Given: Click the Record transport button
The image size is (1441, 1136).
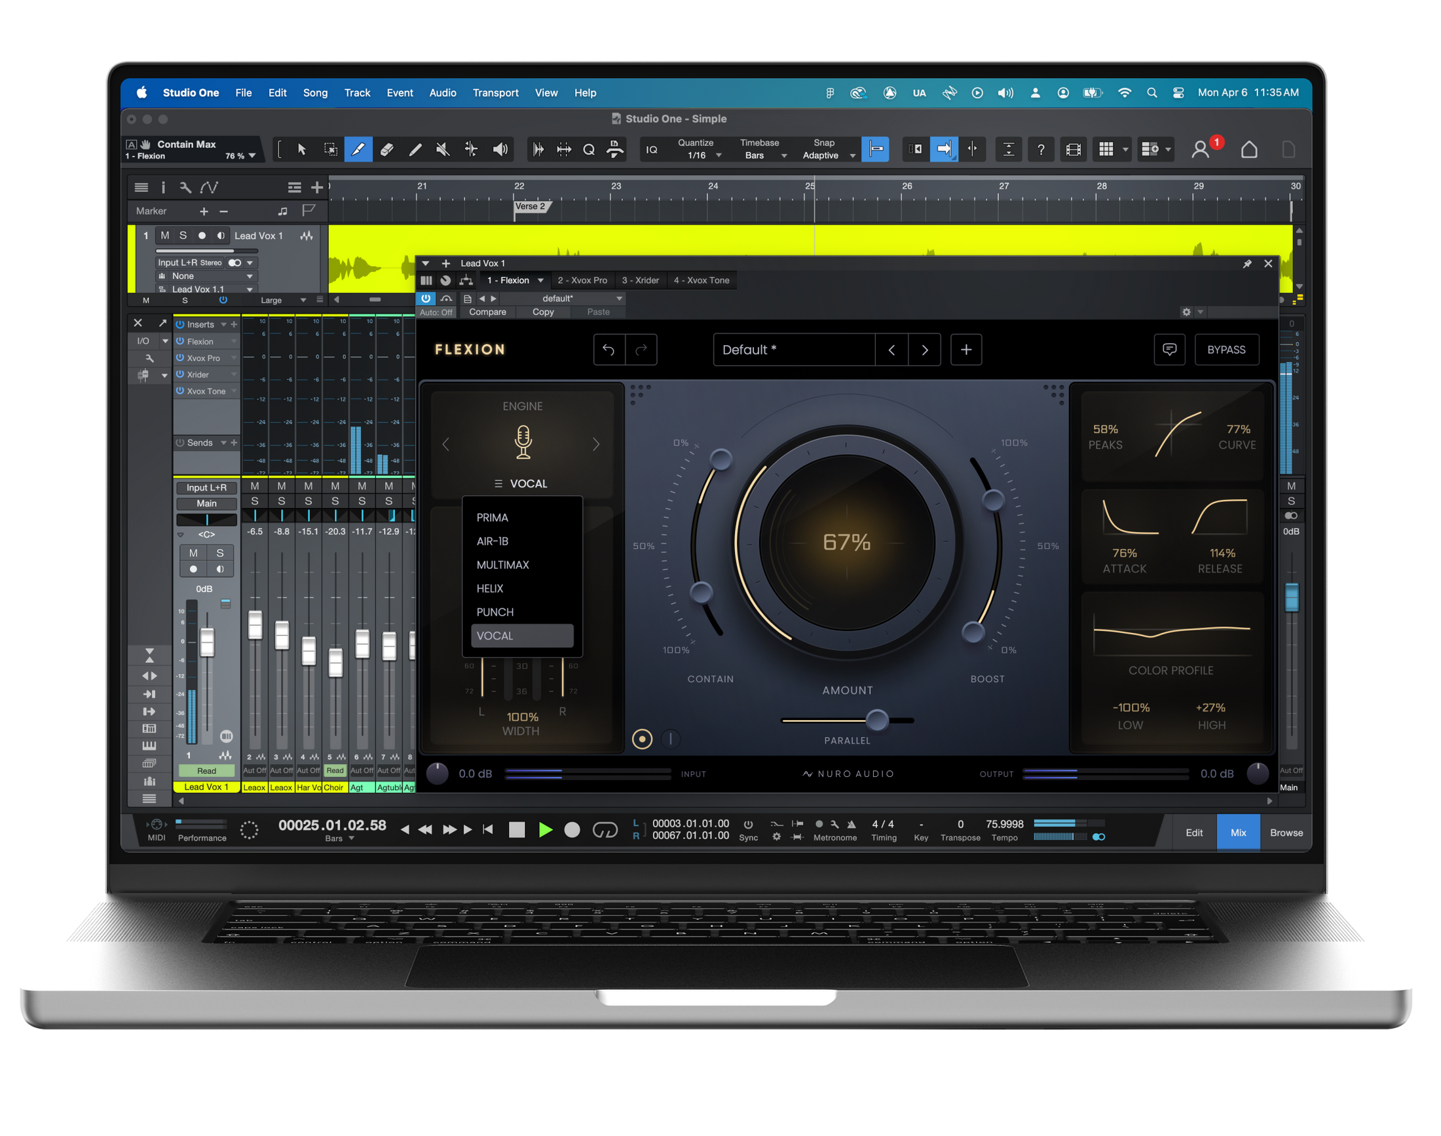Looking at the screenshot, I should click(572, 829).
